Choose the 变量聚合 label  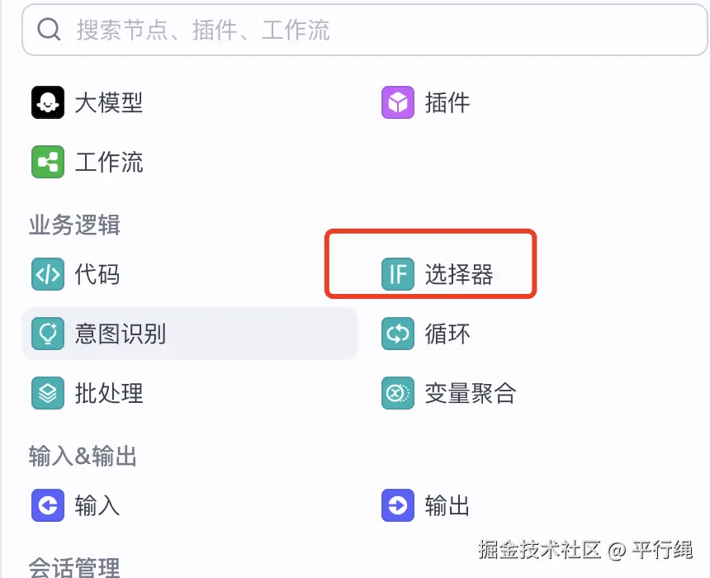click(470, 393)
